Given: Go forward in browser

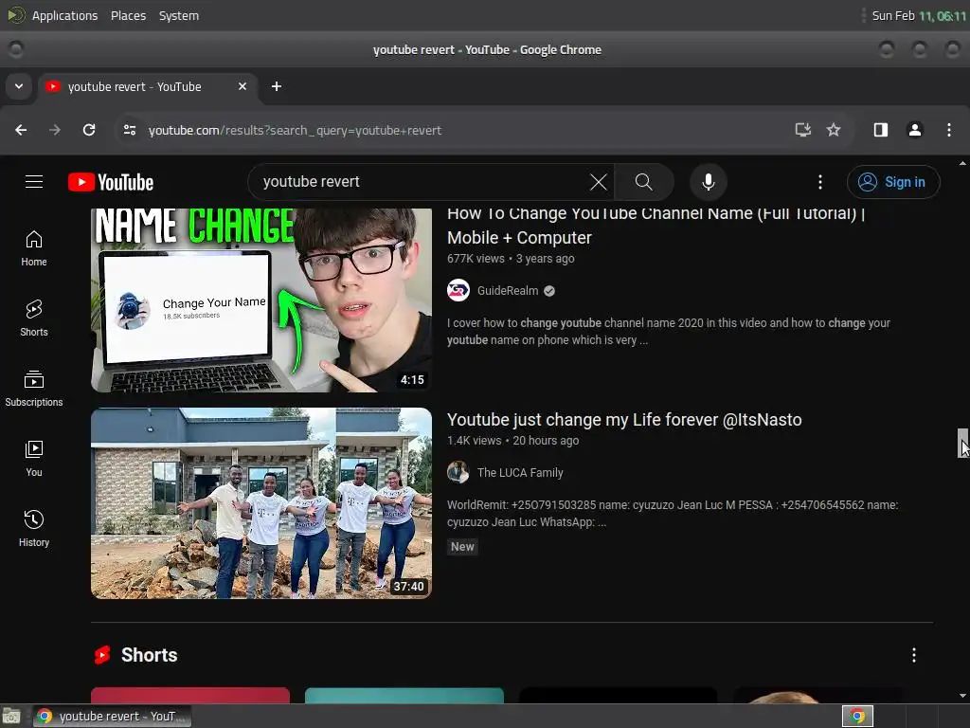Looking at the screenshot, I should pos(55,130).
